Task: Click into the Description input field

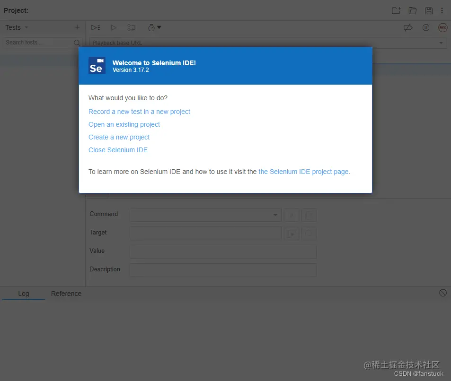Action: [223, 270]
